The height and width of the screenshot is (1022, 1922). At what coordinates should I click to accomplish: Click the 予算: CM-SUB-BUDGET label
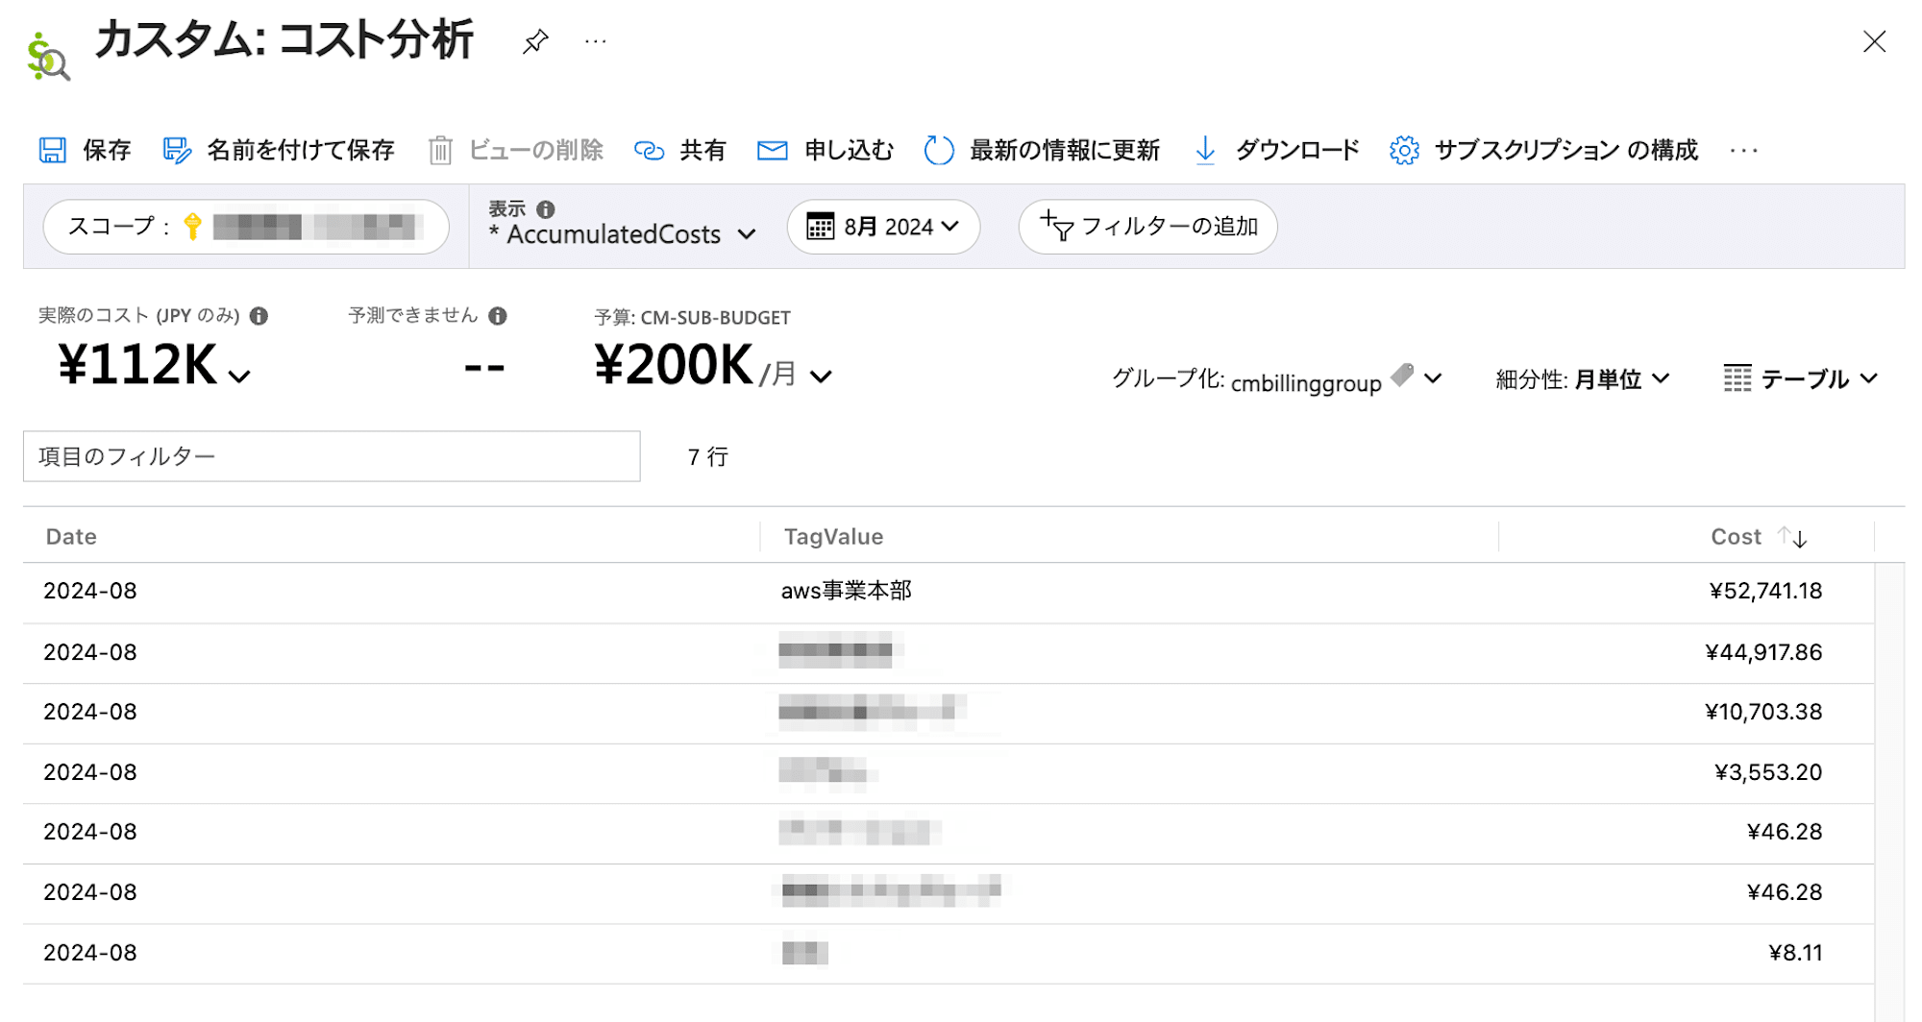[x=692, y=318]
